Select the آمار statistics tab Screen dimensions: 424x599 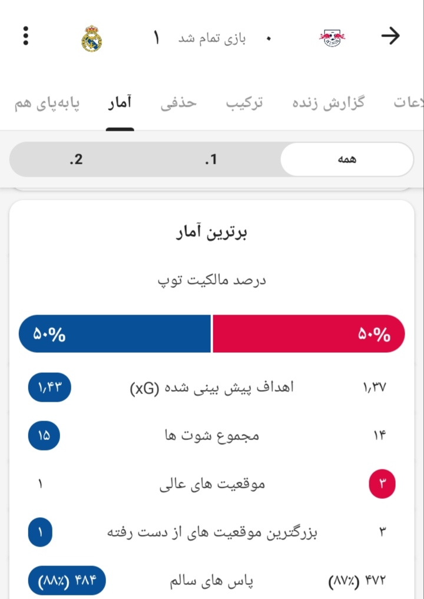tap(120, 102)
